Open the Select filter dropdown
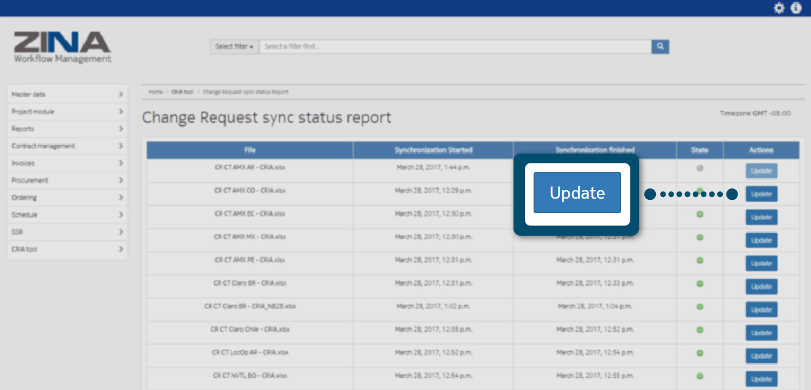The image size is (811, 390). click(x=234, y=47)
